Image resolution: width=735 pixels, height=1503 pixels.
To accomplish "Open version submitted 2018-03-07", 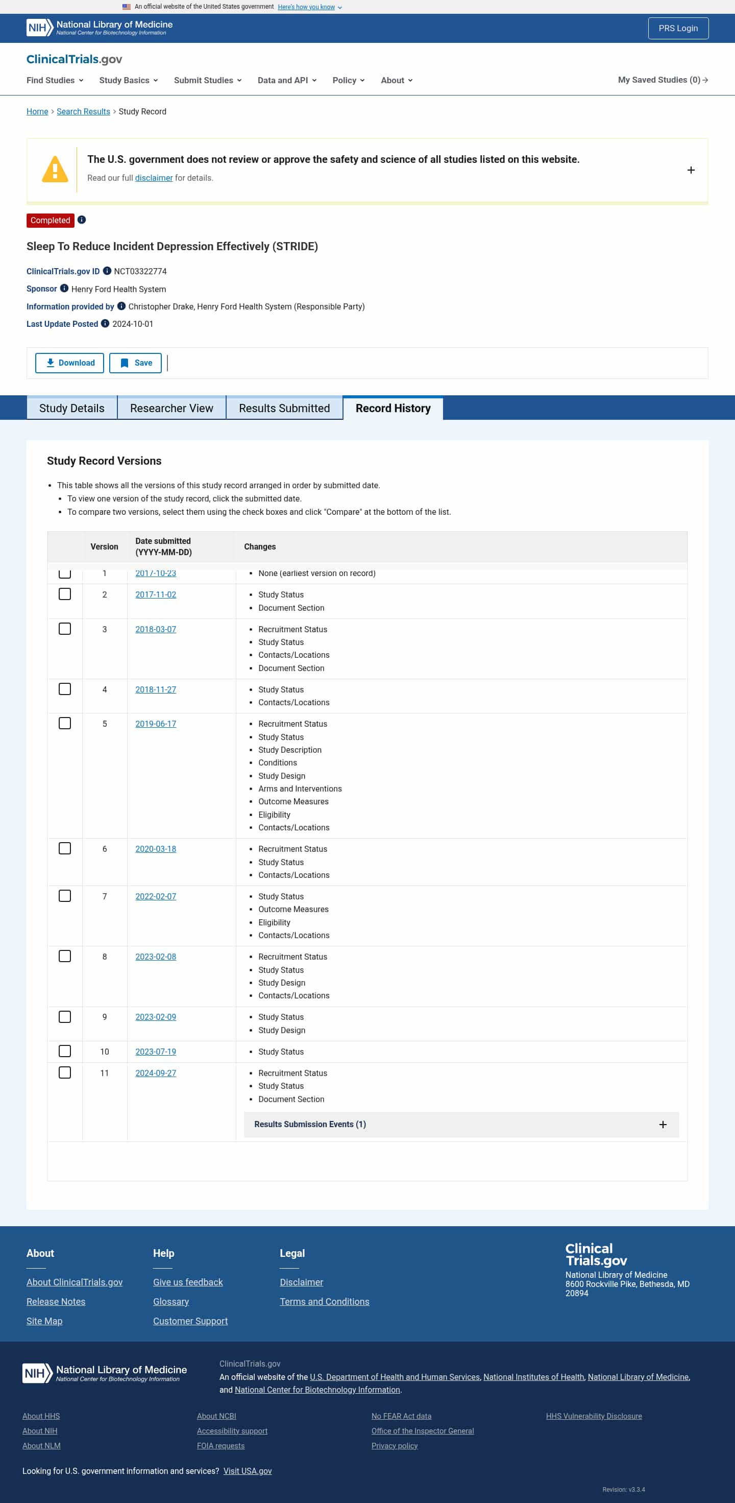I will pos(156,629).
